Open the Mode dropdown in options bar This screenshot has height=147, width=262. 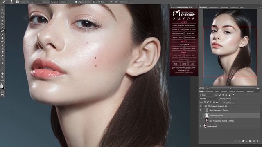pyautogui.click(x=34, y=2)
